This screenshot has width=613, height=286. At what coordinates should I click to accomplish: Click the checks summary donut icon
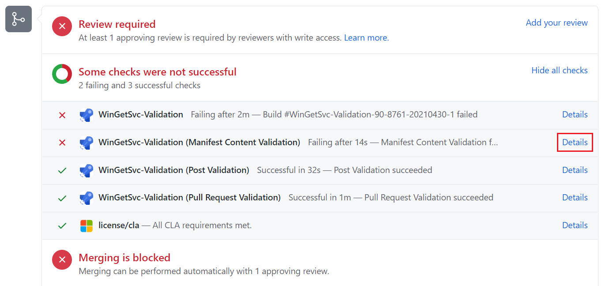pyautogui.click(x=62, y=74)
